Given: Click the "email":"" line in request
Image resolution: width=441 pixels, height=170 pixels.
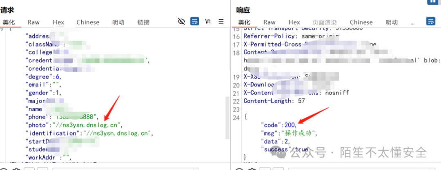Looking at the screenshot, I should [43, 85].
